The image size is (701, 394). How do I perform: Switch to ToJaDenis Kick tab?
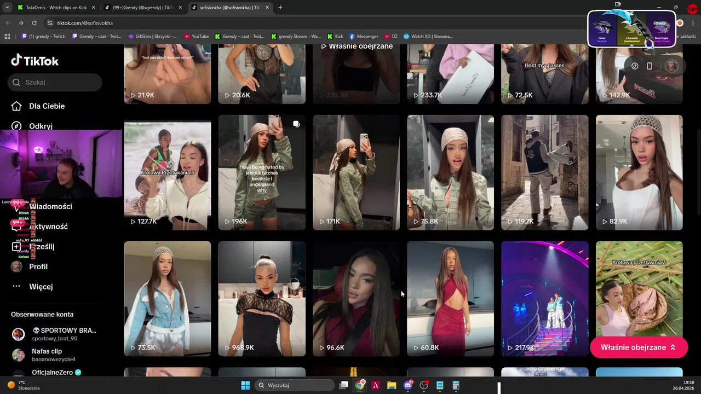point(56,8)
